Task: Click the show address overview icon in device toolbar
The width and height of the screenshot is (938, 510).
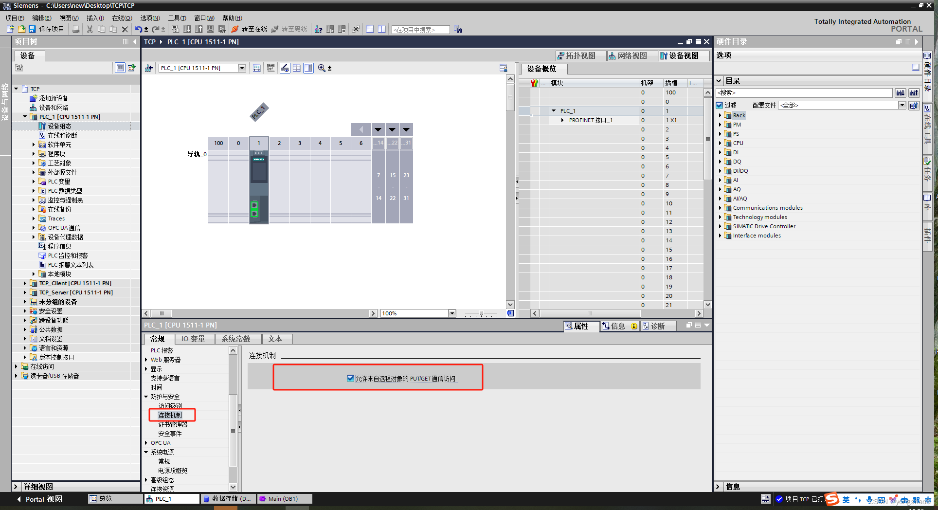Action: click(256, 68)
